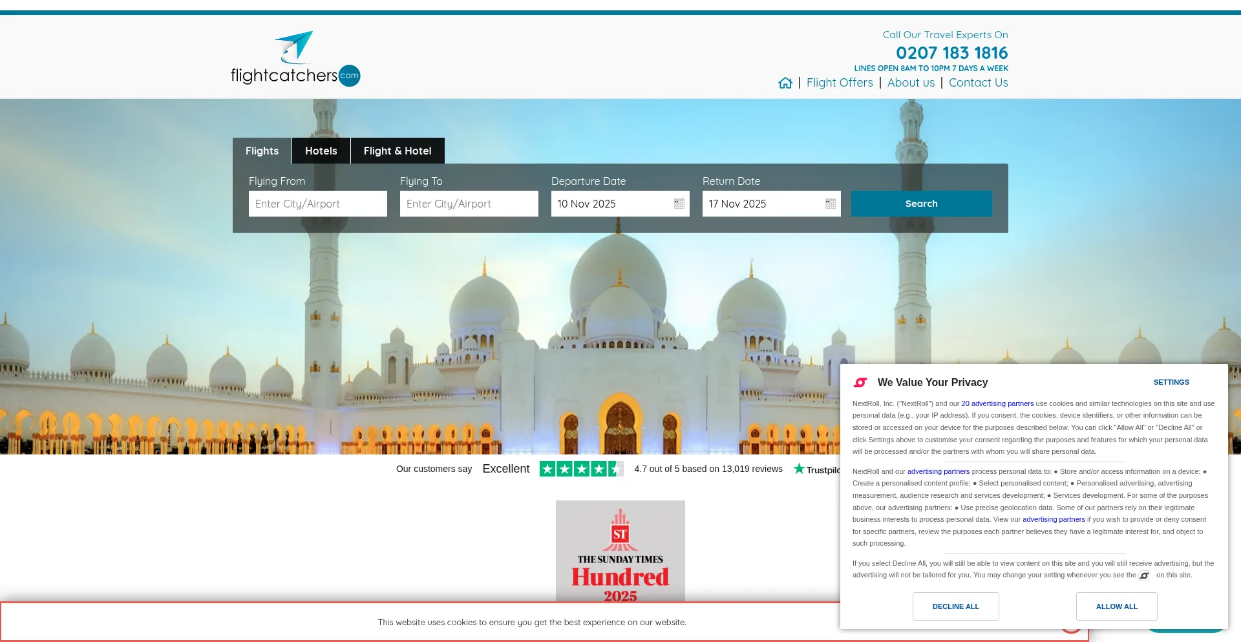Select the Flight & Hotel tab
The image size is (1241, 642).
397,151
